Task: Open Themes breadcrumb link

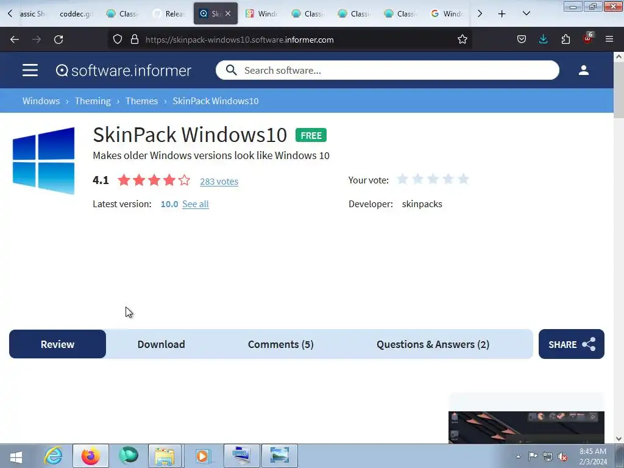Action: click(x=141, y=101)
